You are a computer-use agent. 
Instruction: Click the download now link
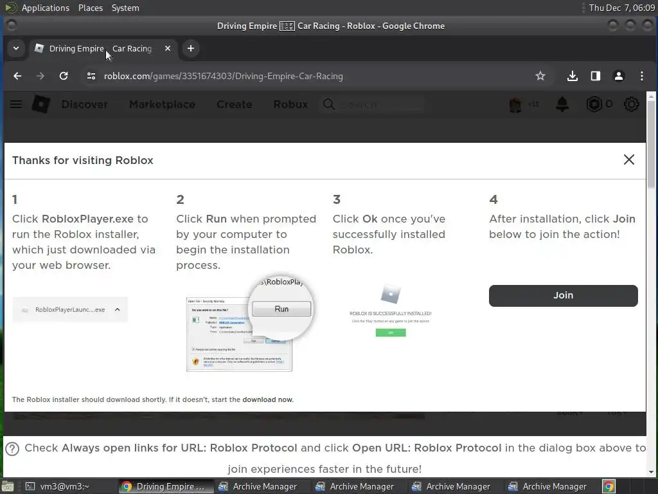click(x=268, y=399)
